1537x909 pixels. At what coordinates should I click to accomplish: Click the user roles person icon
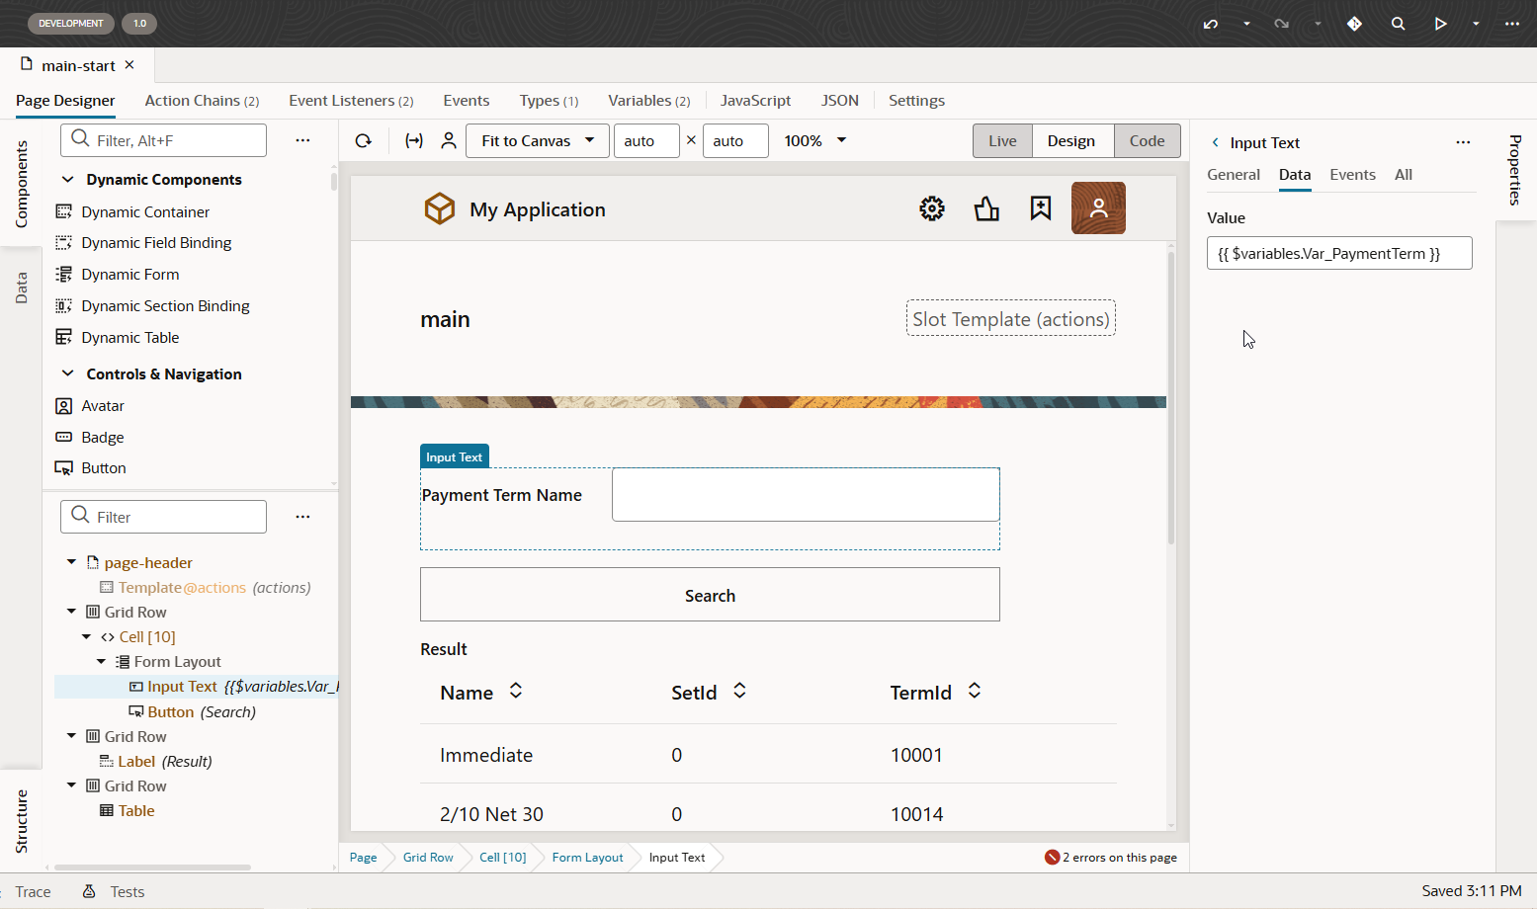449,141
